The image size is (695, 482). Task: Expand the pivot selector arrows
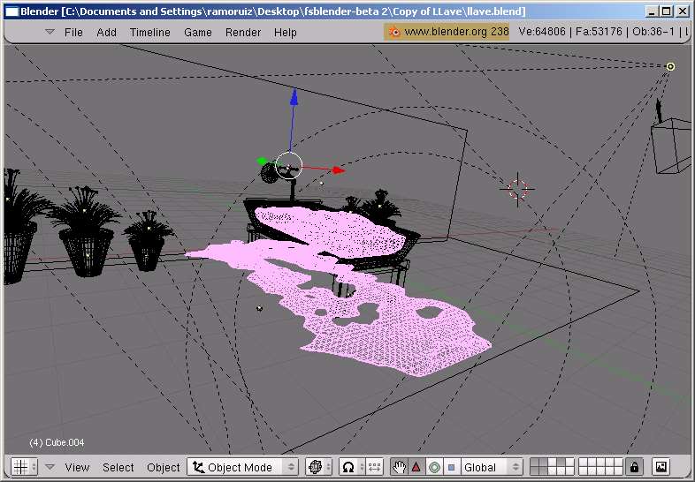pos(362,467)
